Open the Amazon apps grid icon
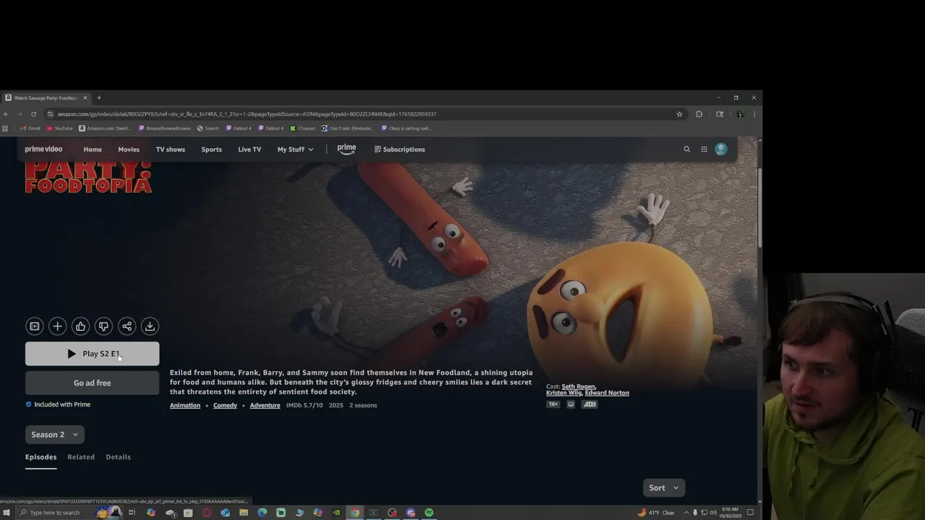The width and height of the screenshot is (925, 520). pos(704,149)
